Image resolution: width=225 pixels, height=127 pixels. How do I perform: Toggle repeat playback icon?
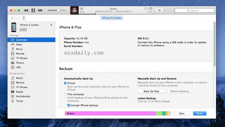pos(150,9)
